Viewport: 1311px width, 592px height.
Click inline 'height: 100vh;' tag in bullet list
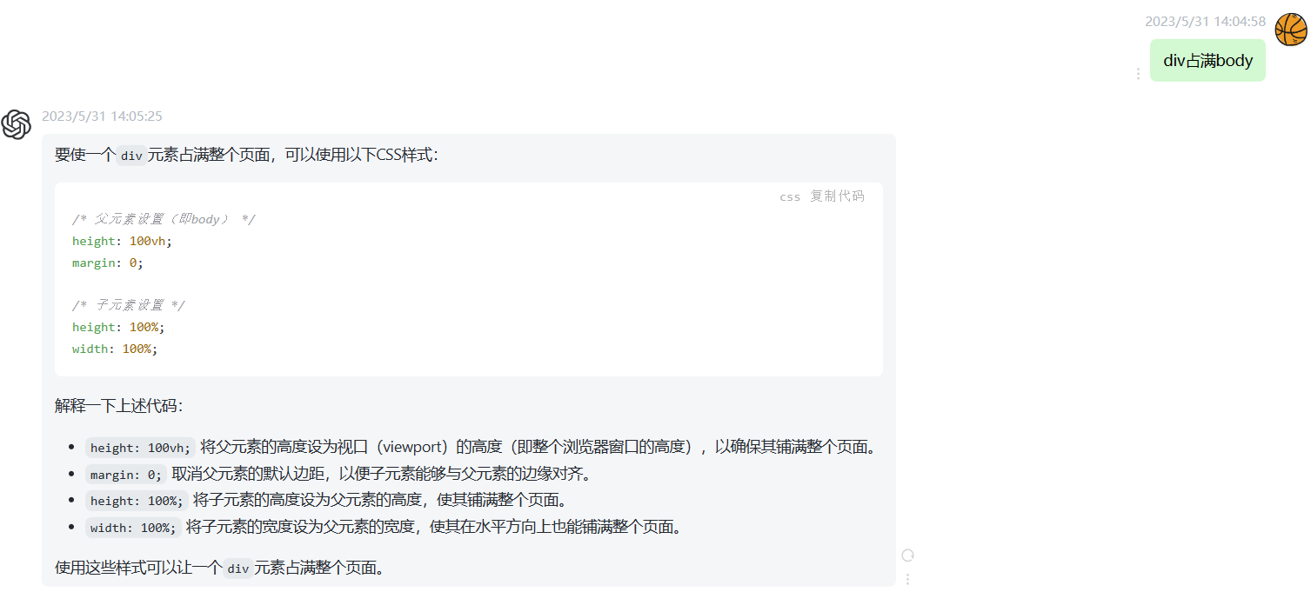pos(140,448)
